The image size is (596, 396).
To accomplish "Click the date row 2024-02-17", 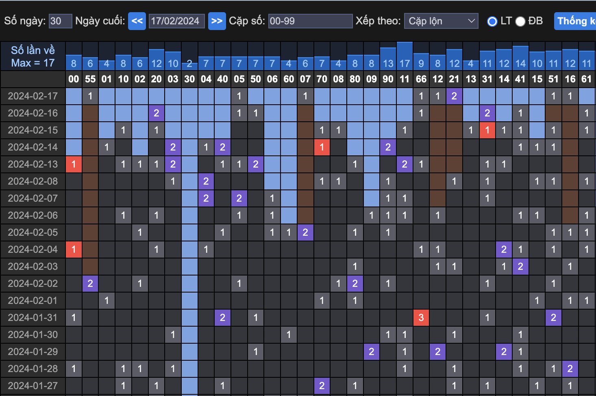I will 33,96.
